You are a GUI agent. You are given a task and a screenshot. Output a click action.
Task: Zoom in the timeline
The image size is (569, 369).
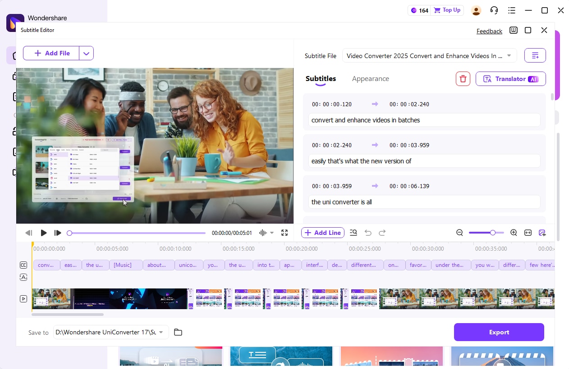click(514, 233)
